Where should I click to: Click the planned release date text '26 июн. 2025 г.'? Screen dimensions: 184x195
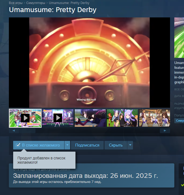[x=134, y=176]
